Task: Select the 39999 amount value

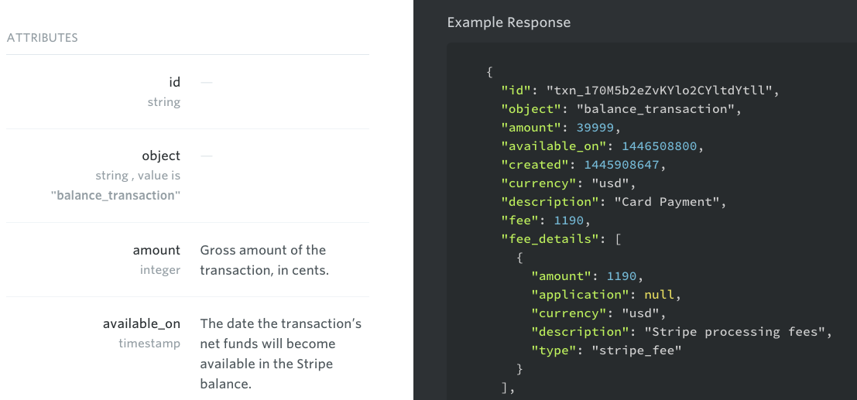Action: pyautogui.click(x=595, y=128)
